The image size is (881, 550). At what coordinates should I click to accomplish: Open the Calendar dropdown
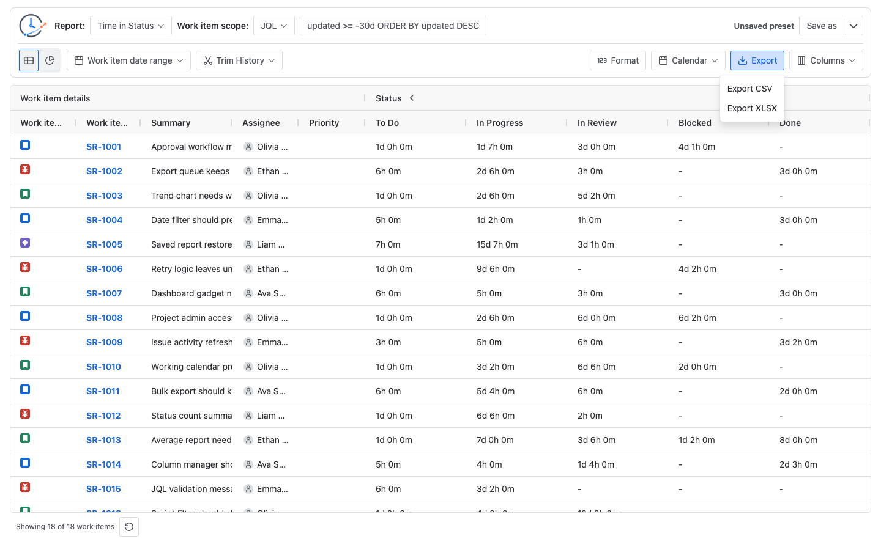pyautogui.click(x=688, y=61)
